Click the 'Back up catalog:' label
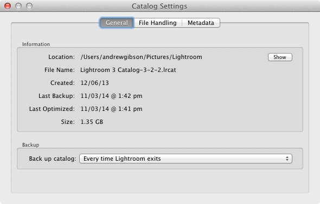 53,159
